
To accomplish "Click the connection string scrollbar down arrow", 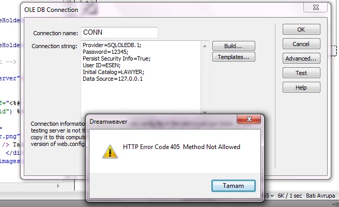I will tap(205, 112).
